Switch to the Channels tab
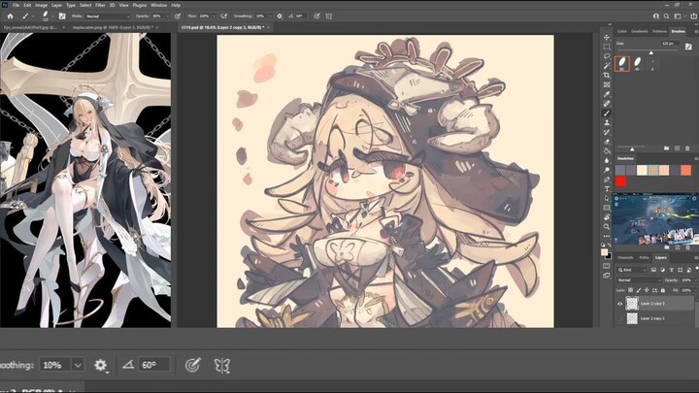This screenshot has width=699, height=393. (x=625, y=257)
